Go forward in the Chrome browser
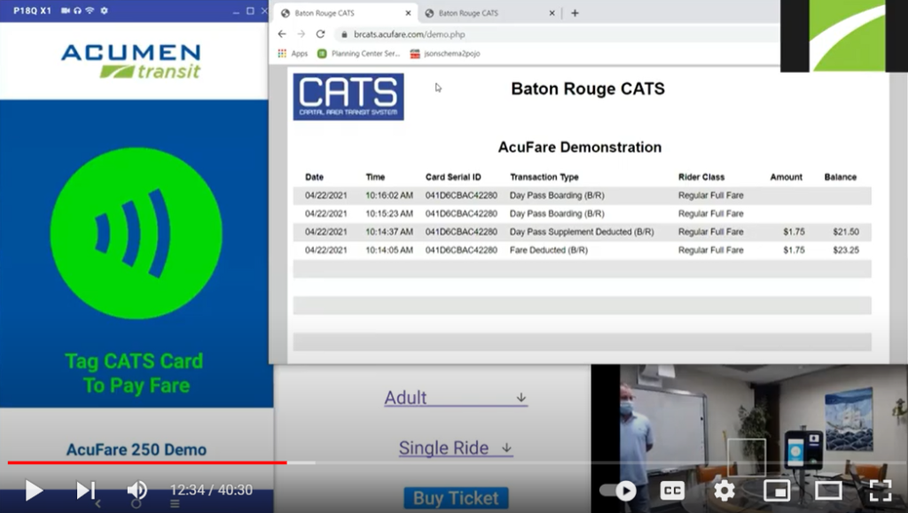Image resolution: width=908 pixels, height=513 pixels. pos(301,35)
